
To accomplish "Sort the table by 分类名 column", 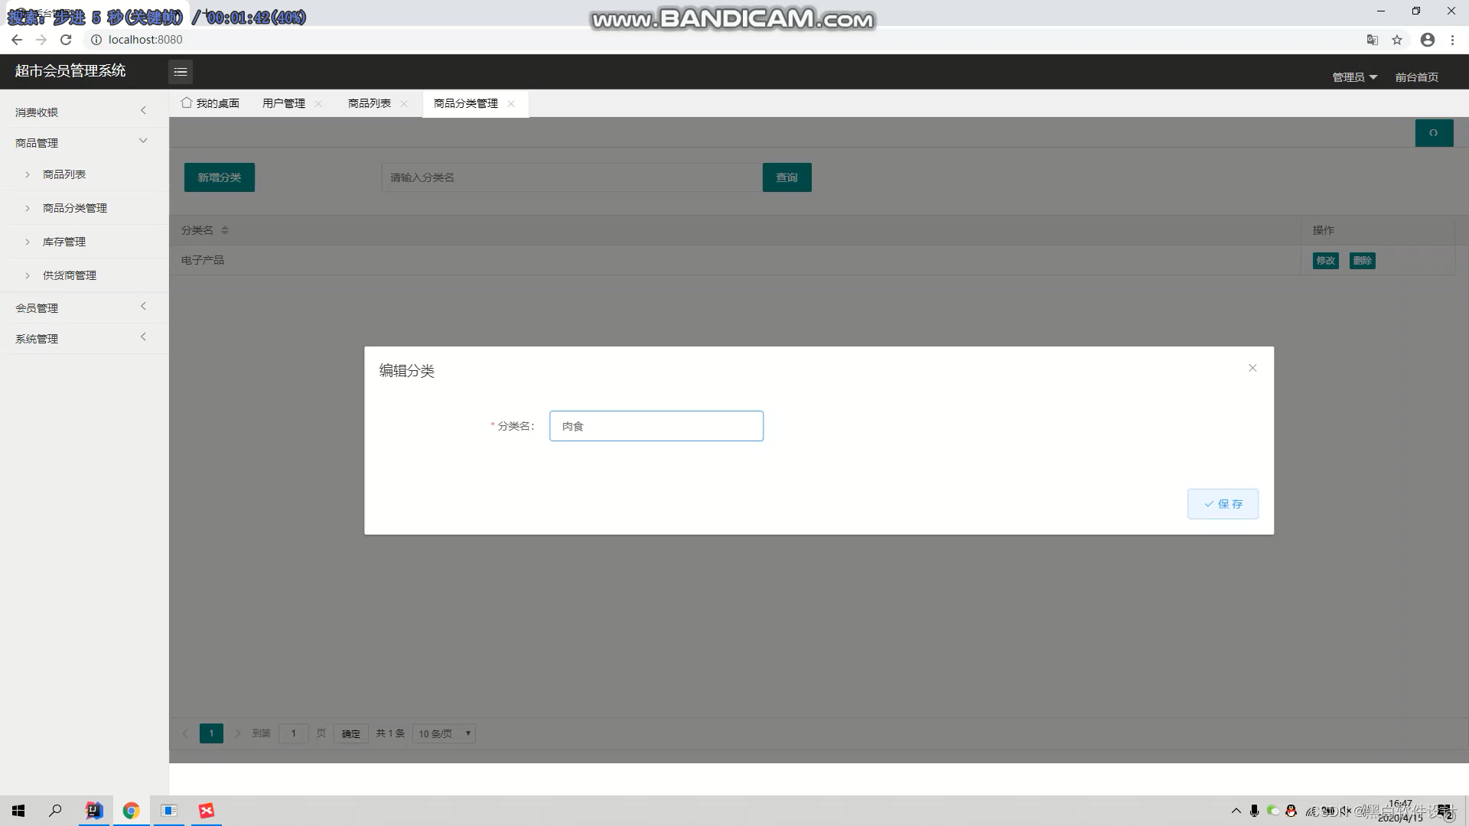I will point(225,230).
